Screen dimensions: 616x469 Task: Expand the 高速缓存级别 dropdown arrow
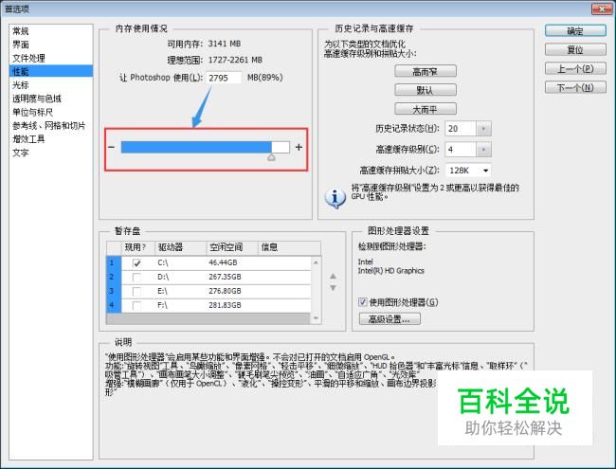pyautogui.click(x=483, y=150)
